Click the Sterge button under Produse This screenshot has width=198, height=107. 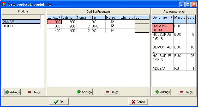pyautogui.click(x=34, y=92)
